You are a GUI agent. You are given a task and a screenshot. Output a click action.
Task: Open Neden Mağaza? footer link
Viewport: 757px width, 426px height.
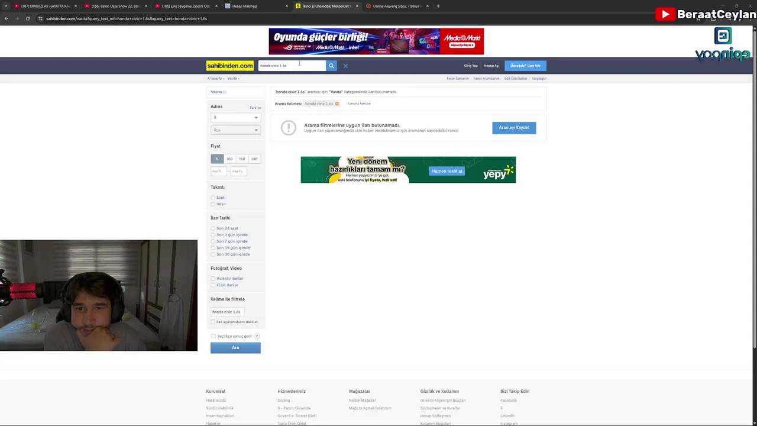[363, 401]
